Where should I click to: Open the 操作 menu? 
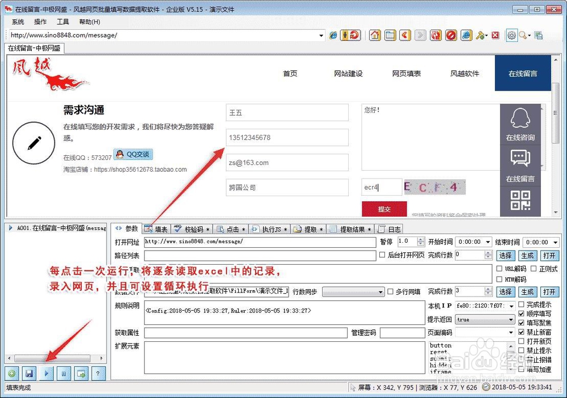pos(40,22)
